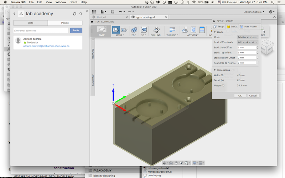Screen dimensions: 285x178
Task: Collapse the toolbar with the up chevron
Action: click(x=274, y=17)
